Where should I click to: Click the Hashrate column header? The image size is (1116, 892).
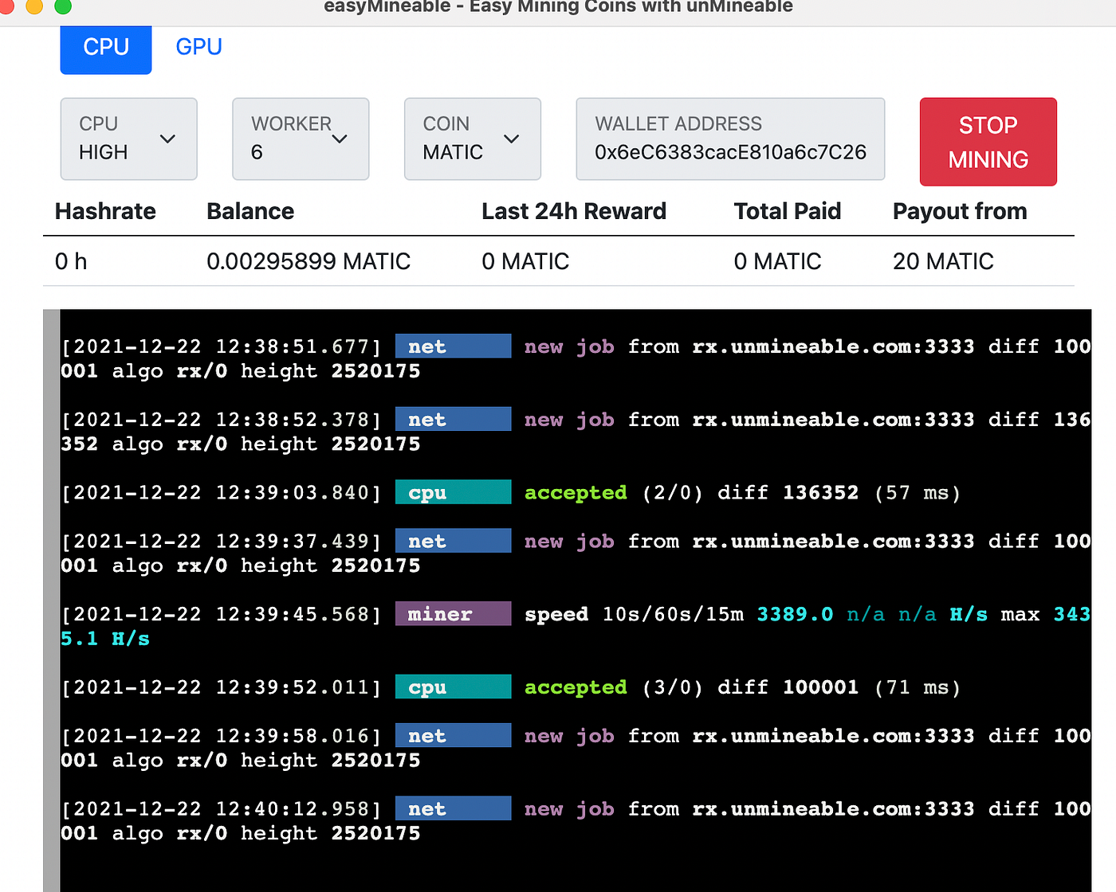[105, 211]
